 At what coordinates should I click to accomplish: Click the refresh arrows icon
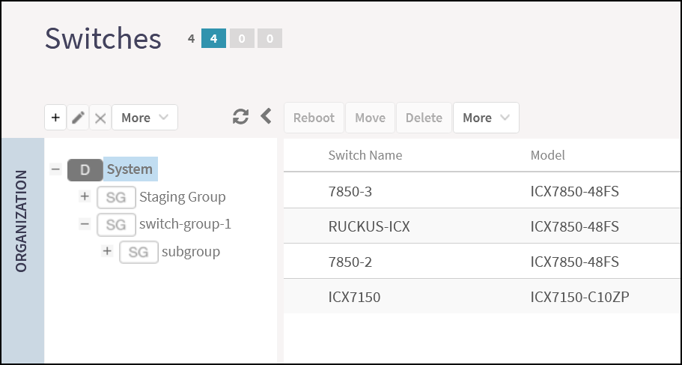point(240,117)
